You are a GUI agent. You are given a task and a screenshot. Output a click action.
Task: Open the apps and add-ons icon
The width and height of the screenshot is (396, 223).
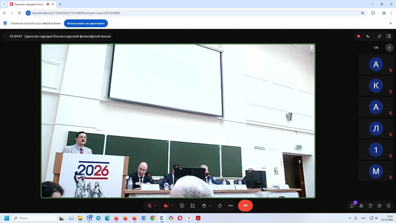pyautogui.click(x=193, y=206)
